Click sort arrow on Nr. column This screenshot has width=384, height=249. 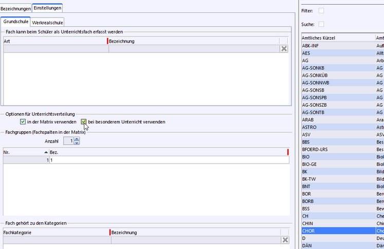point(46,152)
